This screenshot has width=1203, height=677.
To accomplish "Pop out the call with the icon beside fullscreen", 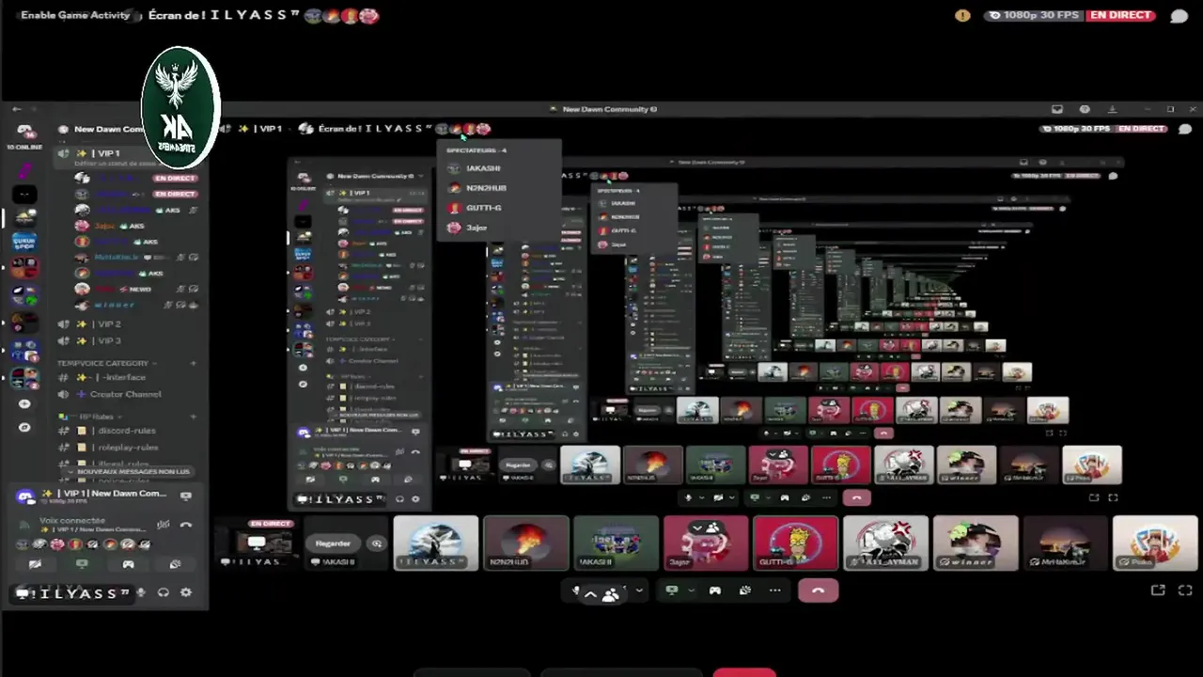I will pos(1158,590).
